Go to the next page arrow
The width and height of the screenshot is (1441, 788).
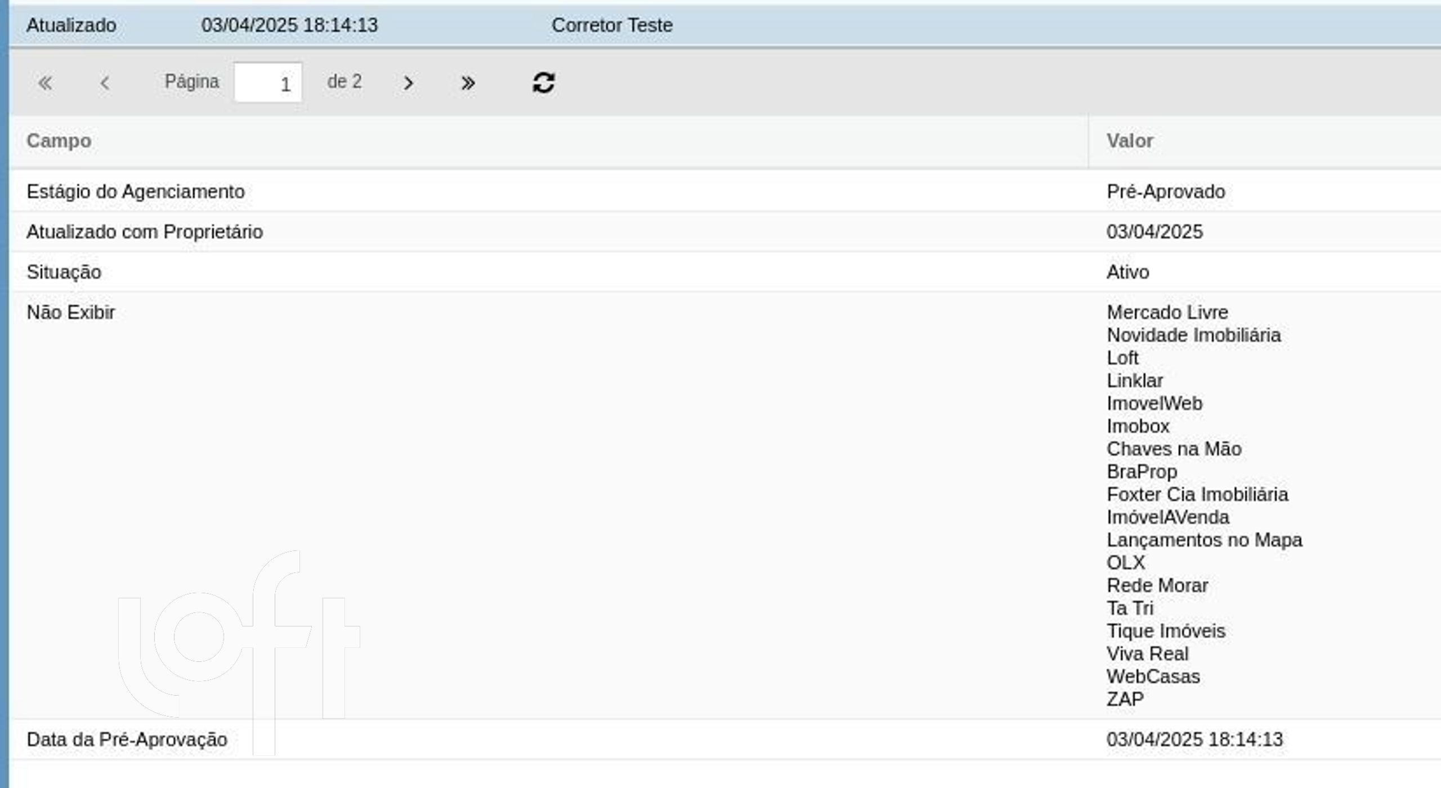(409, 83)
